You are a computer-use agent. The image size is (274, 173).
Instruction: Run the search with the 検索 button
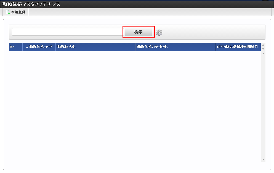[x=139, y=32]
